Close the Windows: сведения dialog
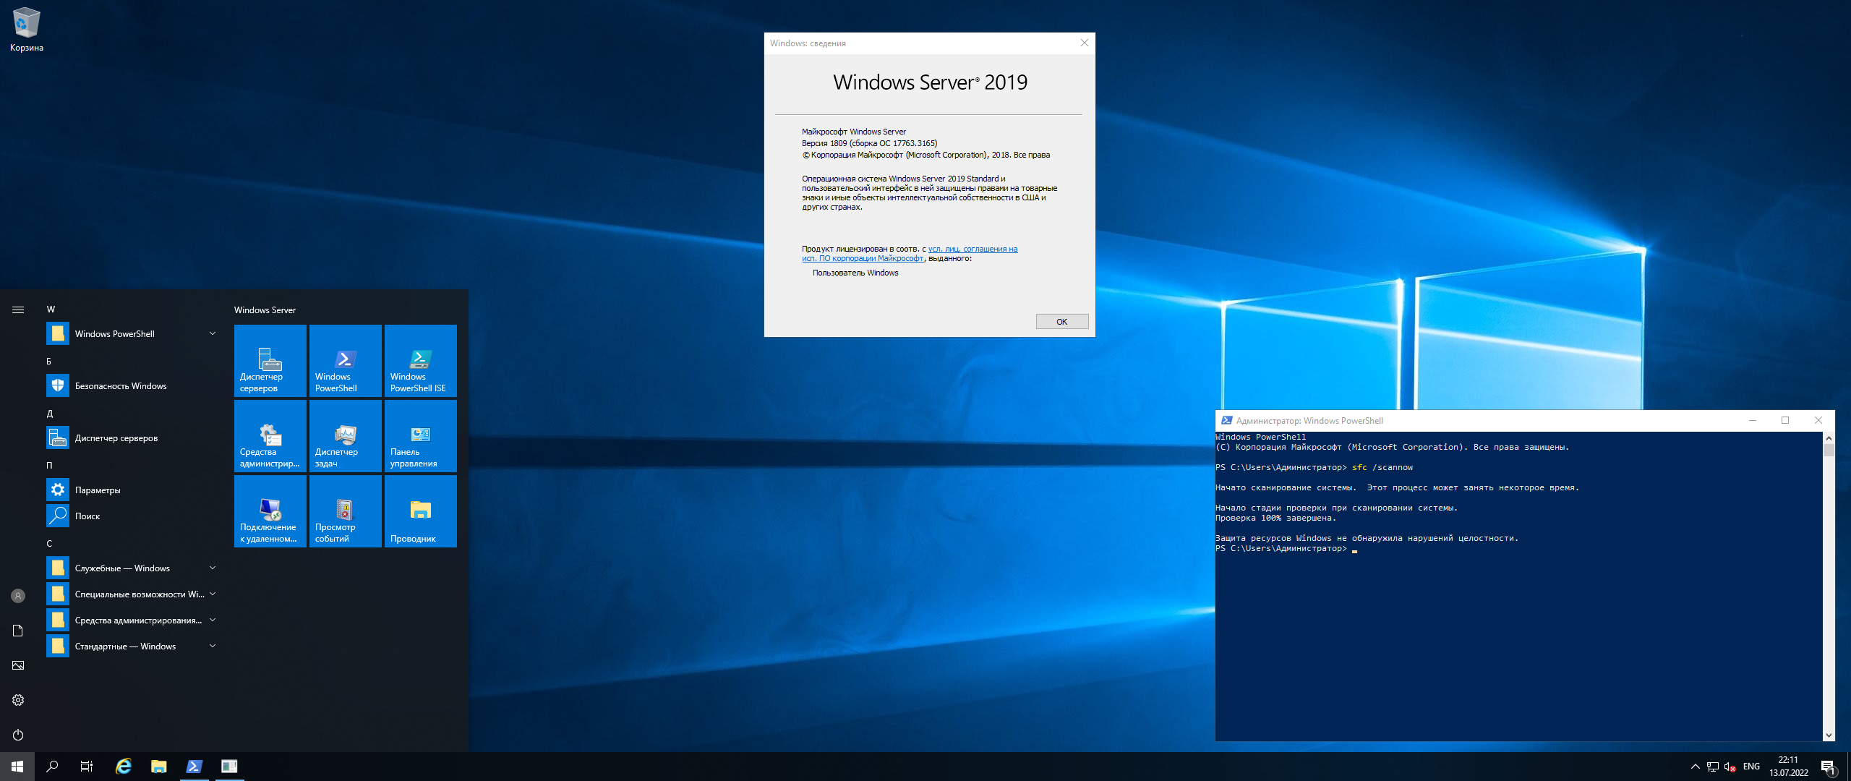Image resolution: width=1851 pixels, height=781 pixels. point(1084,43)
